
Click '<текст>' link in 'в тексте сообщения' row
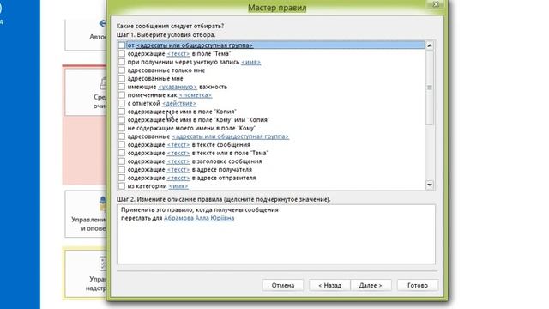click(x=178, y=145)
